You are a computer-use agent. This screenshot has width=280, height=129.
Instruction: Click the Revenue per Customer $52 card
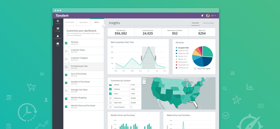[x=175, y=32]
